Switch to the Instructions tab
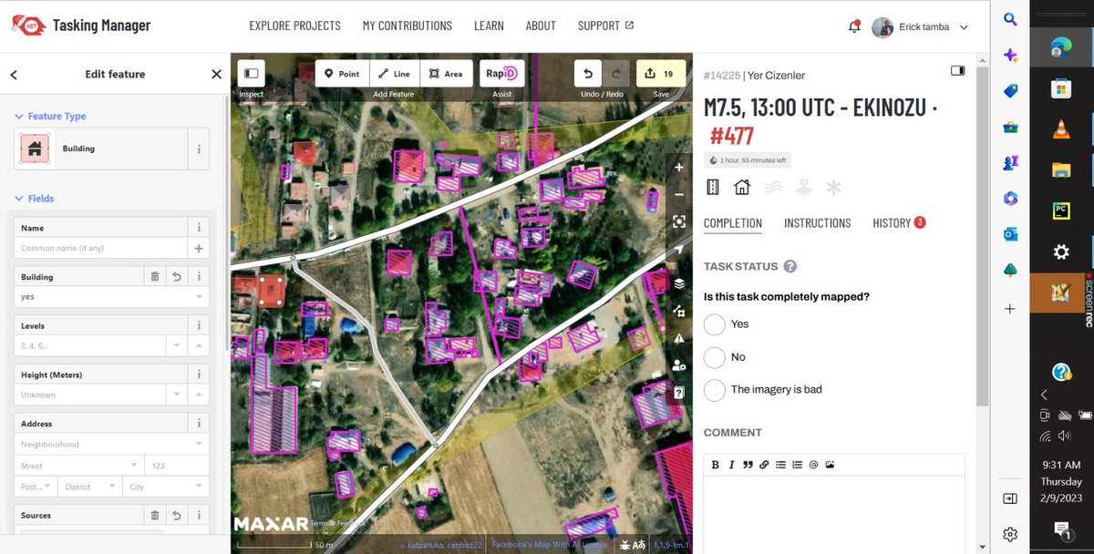The width and height of the screenshot is (1094, 554). coord(817,222)
